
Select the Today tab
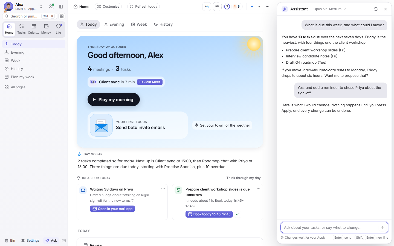click(x=88, y=24)
